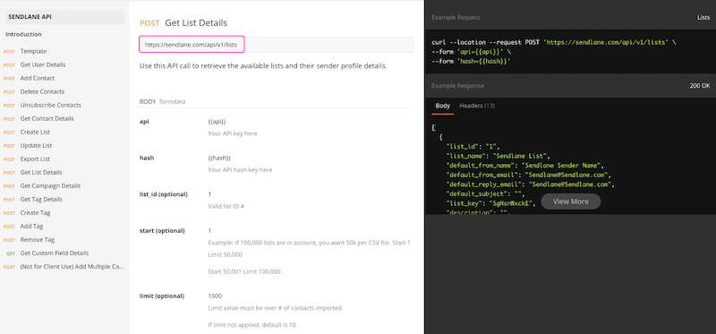Click the Example Request panel header
The height and width of the screenshot is (334, 716).
tap(456, 18)
